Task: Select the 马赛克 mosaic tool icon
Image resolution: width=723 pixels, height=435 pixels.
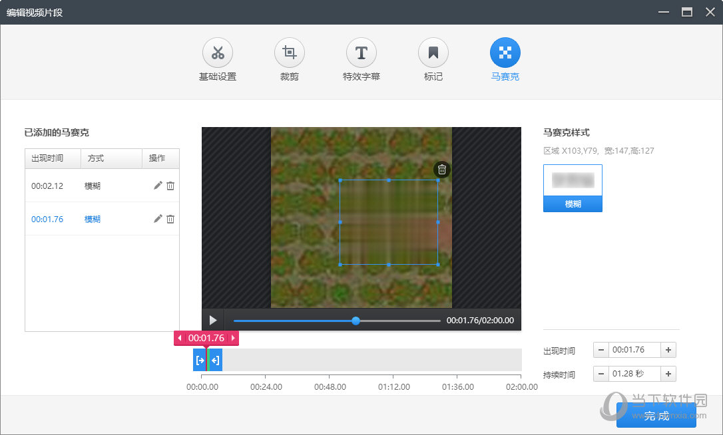Action: [x=505, y=52]
